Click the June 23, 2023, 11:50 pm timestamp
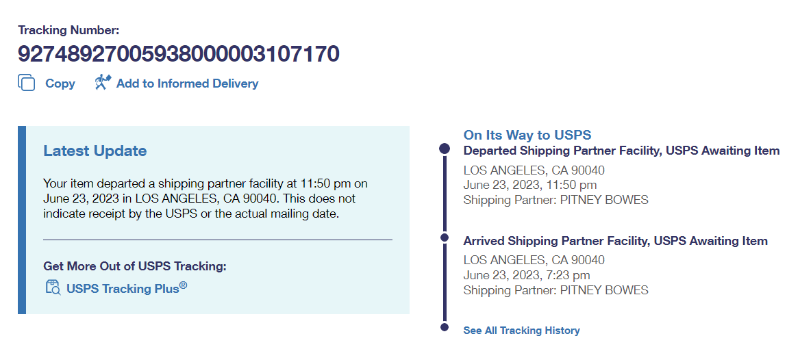Viewport: 787px width, 360px height. click(529, 185)
